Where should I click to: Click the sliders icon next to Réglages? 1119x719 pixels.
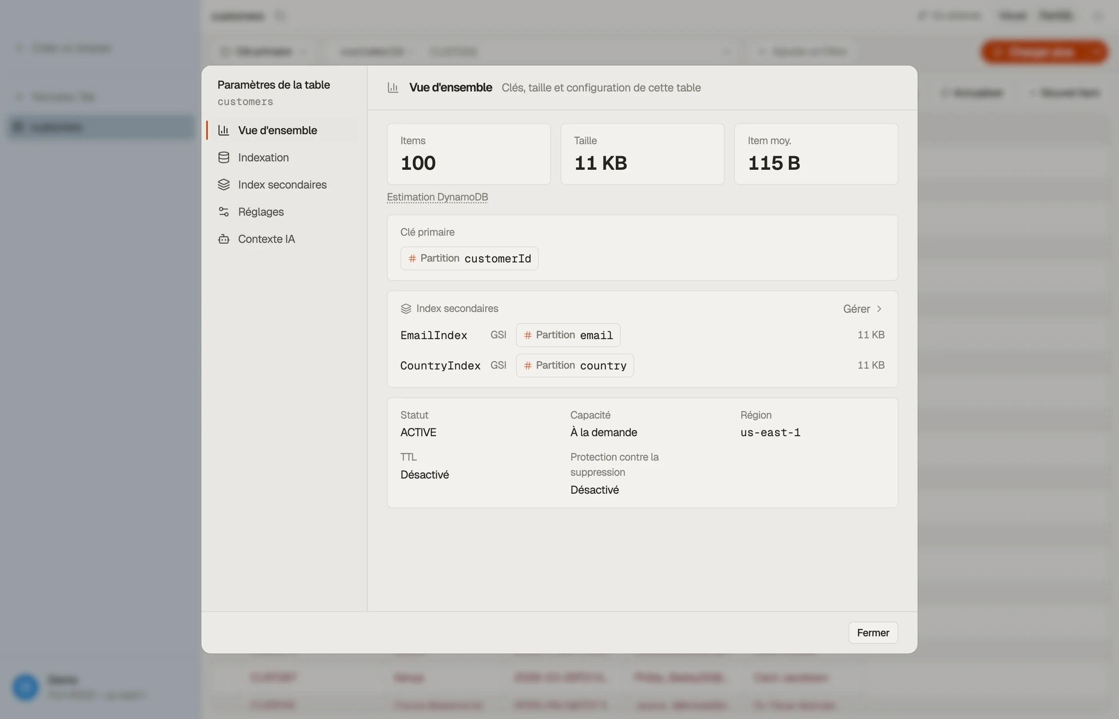click(224, 211)
